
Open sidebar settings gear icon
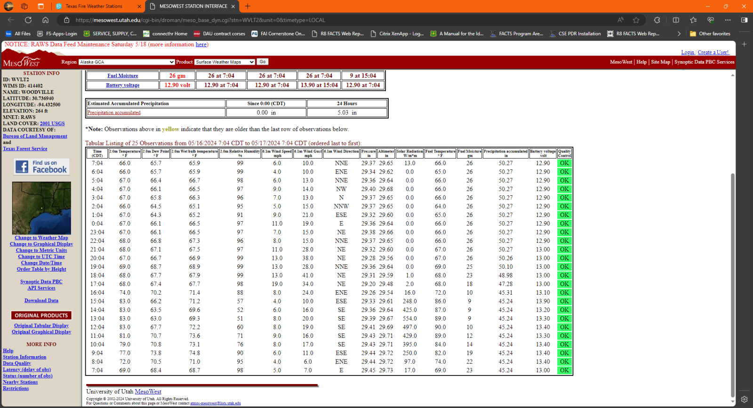pos(744,399)
